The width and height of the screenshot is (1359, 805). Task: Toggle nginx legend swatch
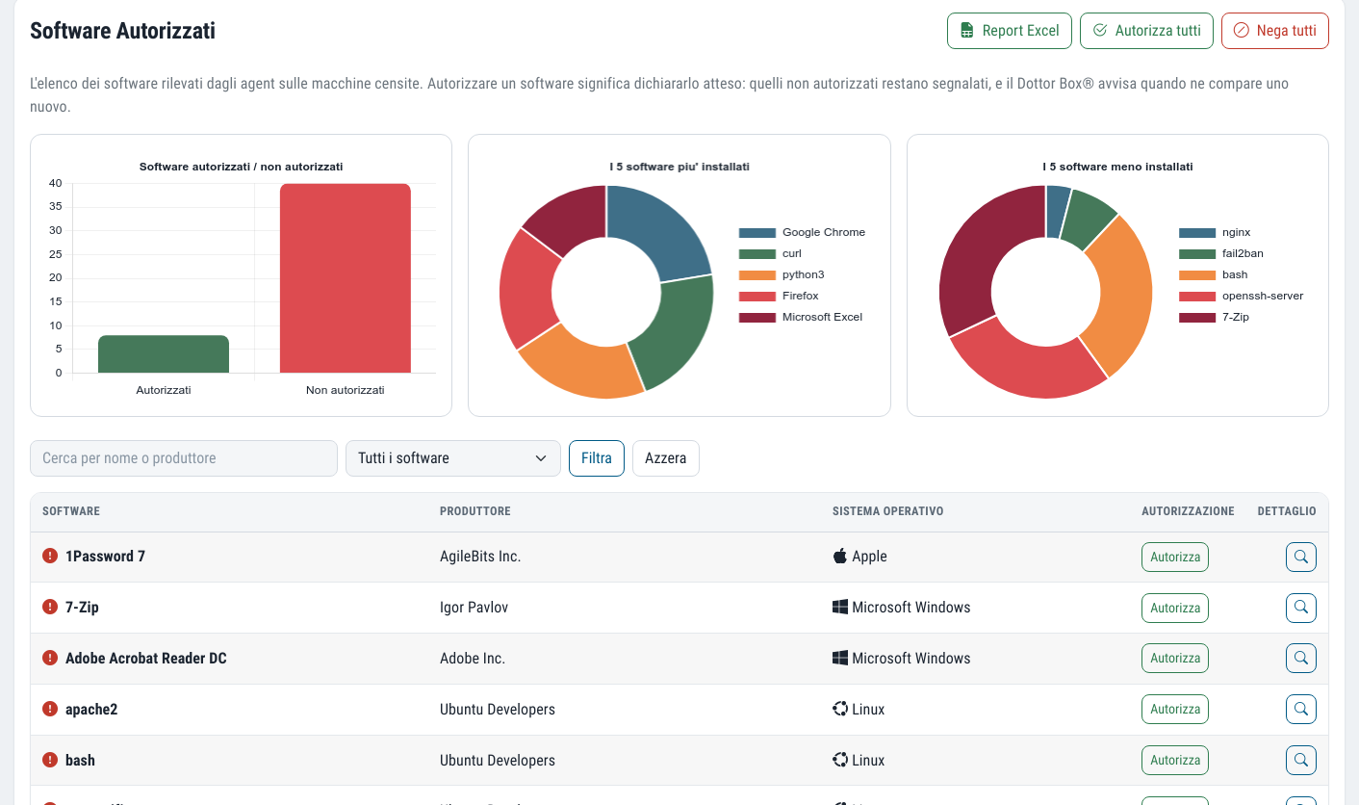point(1197,233)
